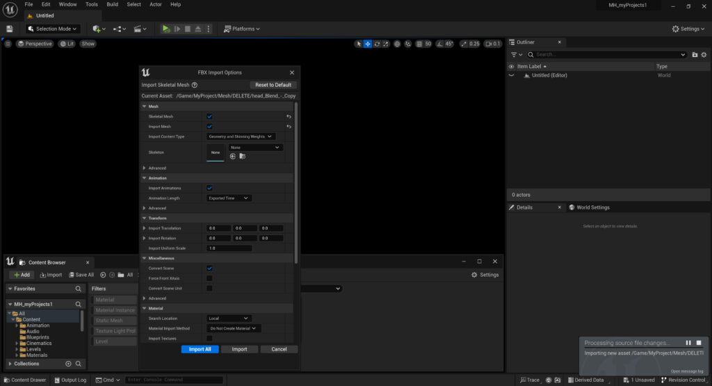This screenshot has height=386, width=712.
Task: Uncheck the Import Animations checkbox
Action: 209,188
